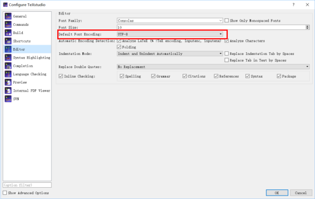This screenshot has height=199, width=315.
Task: Click the Preview category icon
Action: pos(8,82)
